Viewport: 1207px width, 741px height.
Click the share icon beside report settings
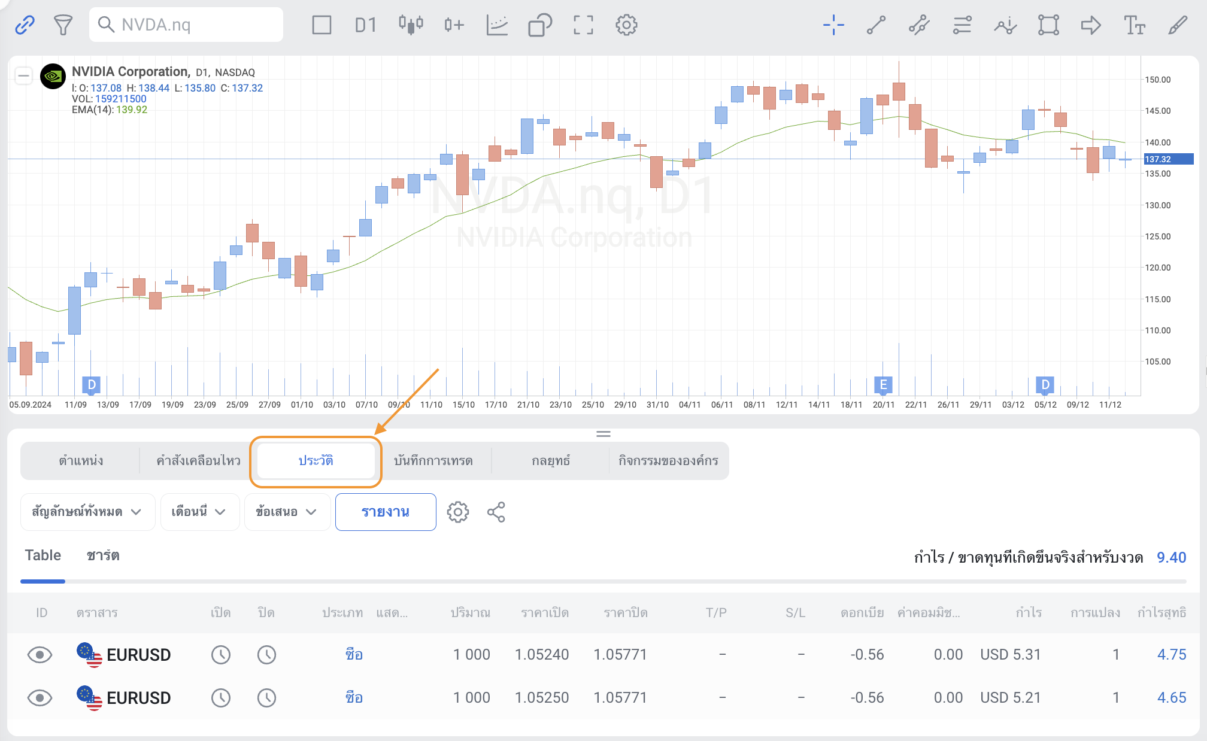point(496,512)
